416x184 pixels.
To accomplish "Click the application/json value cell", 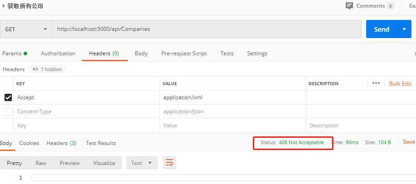I will (232, 111).
